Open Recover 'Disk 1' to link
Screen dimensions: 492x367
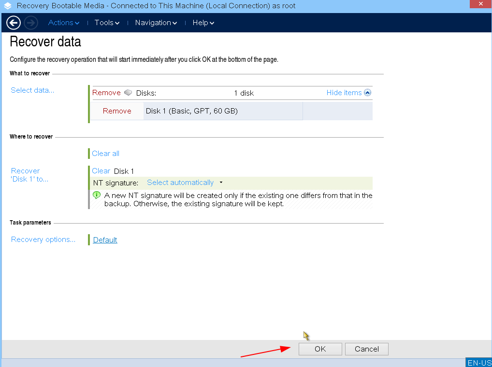29,175
